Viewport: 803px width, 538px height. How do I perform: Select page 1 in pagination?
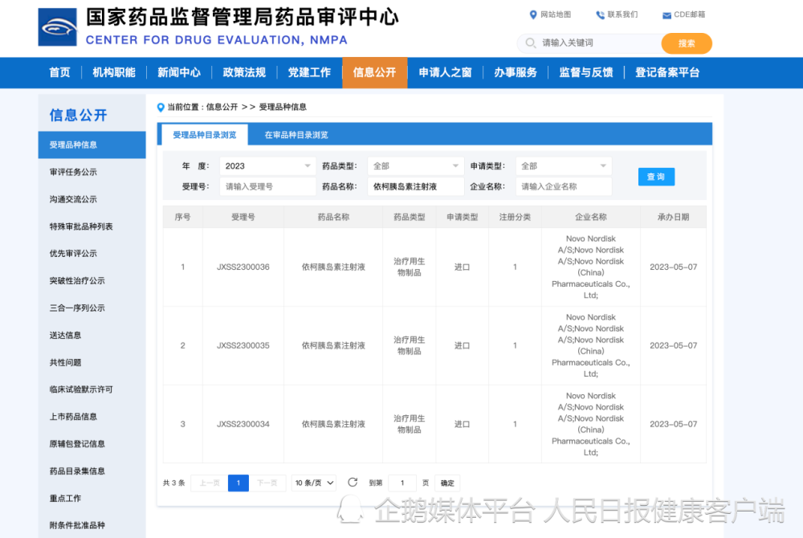click(x=238, y=483)
